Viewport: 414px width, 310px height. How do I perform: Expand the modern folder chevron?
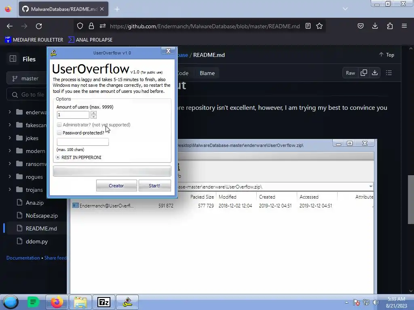click(10, 151)
